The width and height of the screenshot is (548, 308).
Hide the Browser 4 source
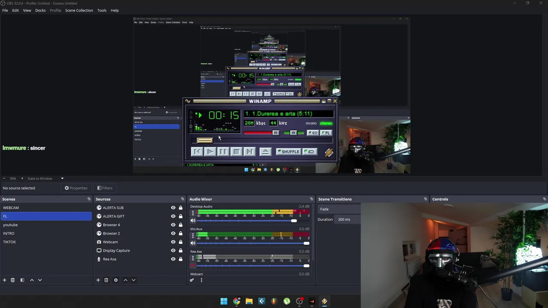(173, 225)
